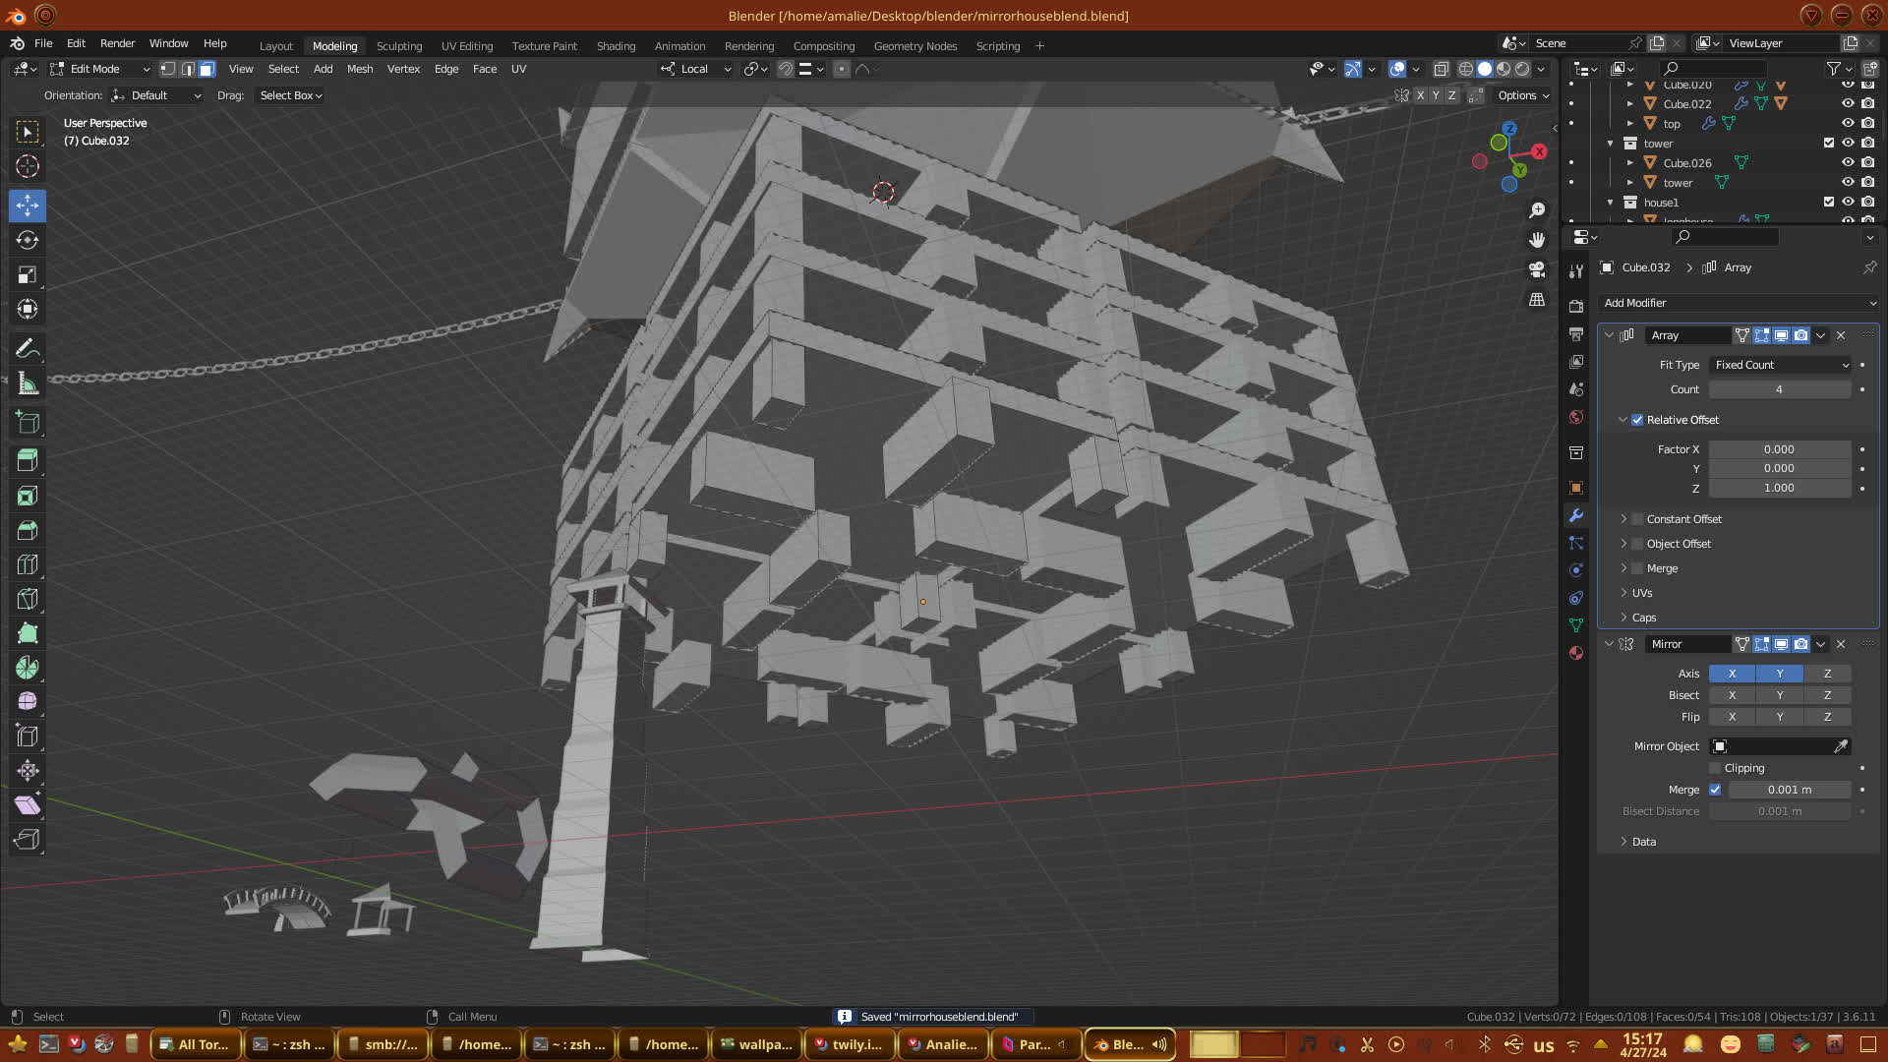Open Material properties tab
The image size is (1888, 1062).
coord(1576,653)
